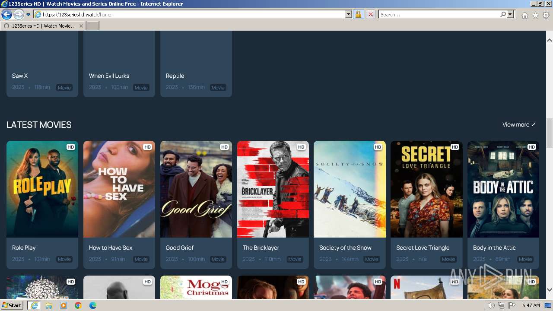553x311 pixels.
Task: Open a new blank tab button
Action: pos(93,26)
